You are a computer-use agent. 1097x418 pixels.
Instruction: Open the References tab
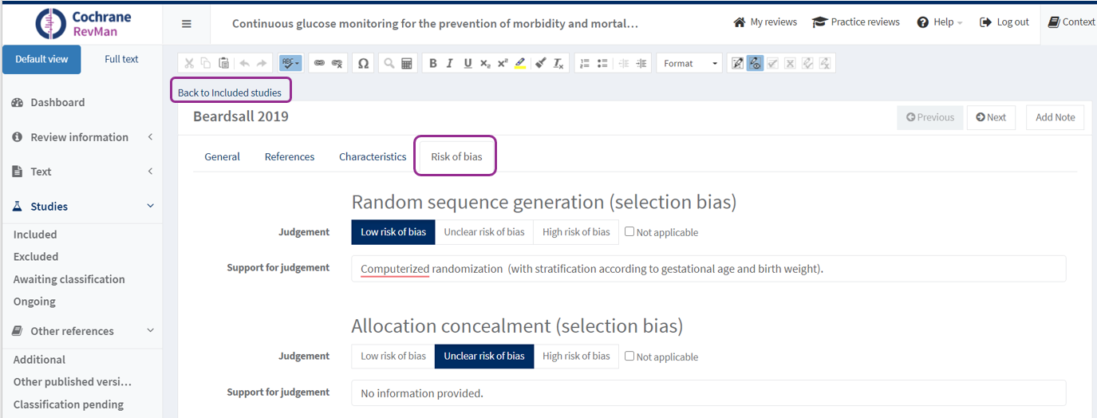point(290,157)
